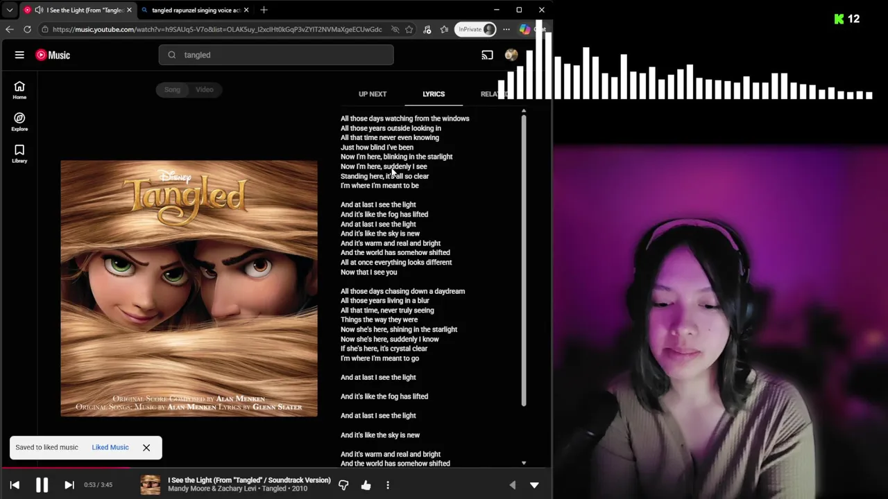Screen dimensions: 888x499
Task: Click the small album thumbnail in player bar
Action: click(x=151, y=484)
